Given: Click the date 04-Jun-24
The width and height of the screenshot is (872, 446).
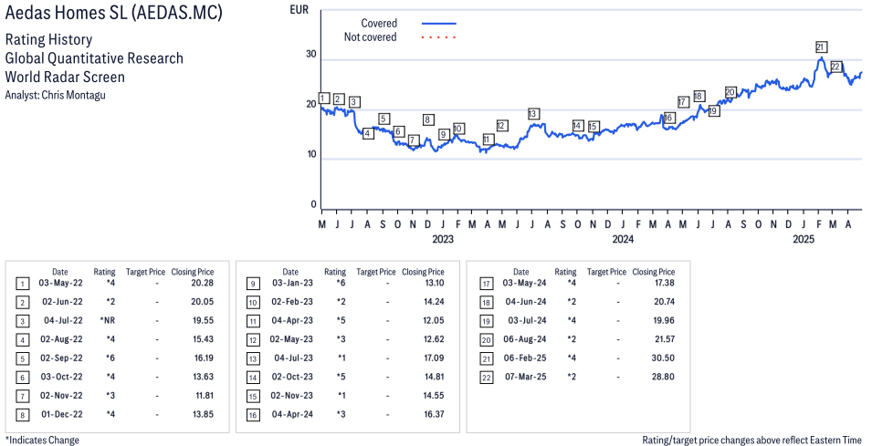Looking at the screenshot, I should pyautogui.click(x=526, y=302).
